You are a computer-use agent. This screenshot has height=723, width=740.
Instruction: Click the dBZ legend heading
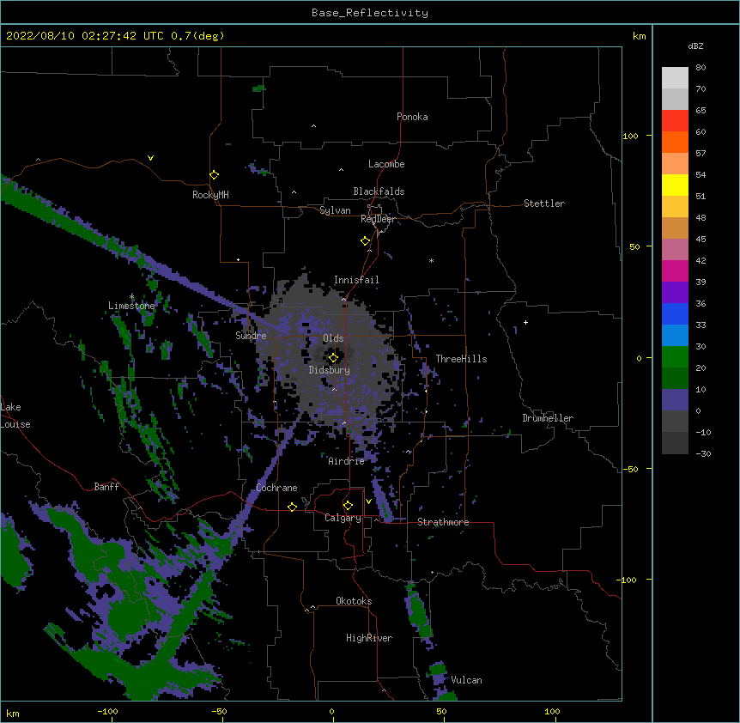coord(695,46)
